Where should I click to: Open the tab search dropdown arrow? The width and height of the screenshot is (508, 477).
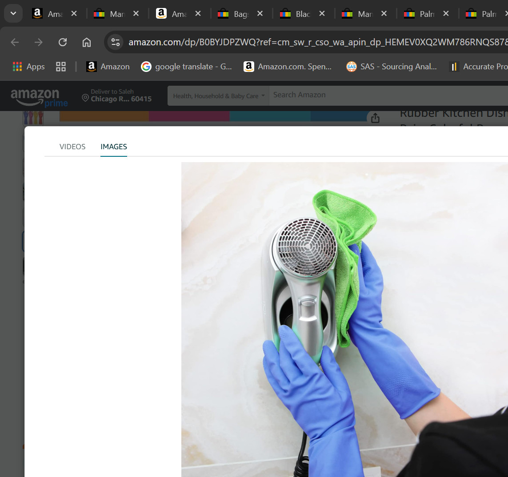tap(13, 14)
